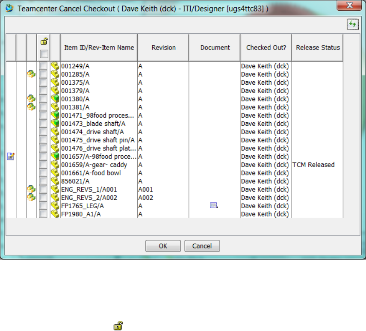366x331 pixels.
Task: Click part icon for 001475_drive shaft pin/A
Action: click(x=55, y=140)
